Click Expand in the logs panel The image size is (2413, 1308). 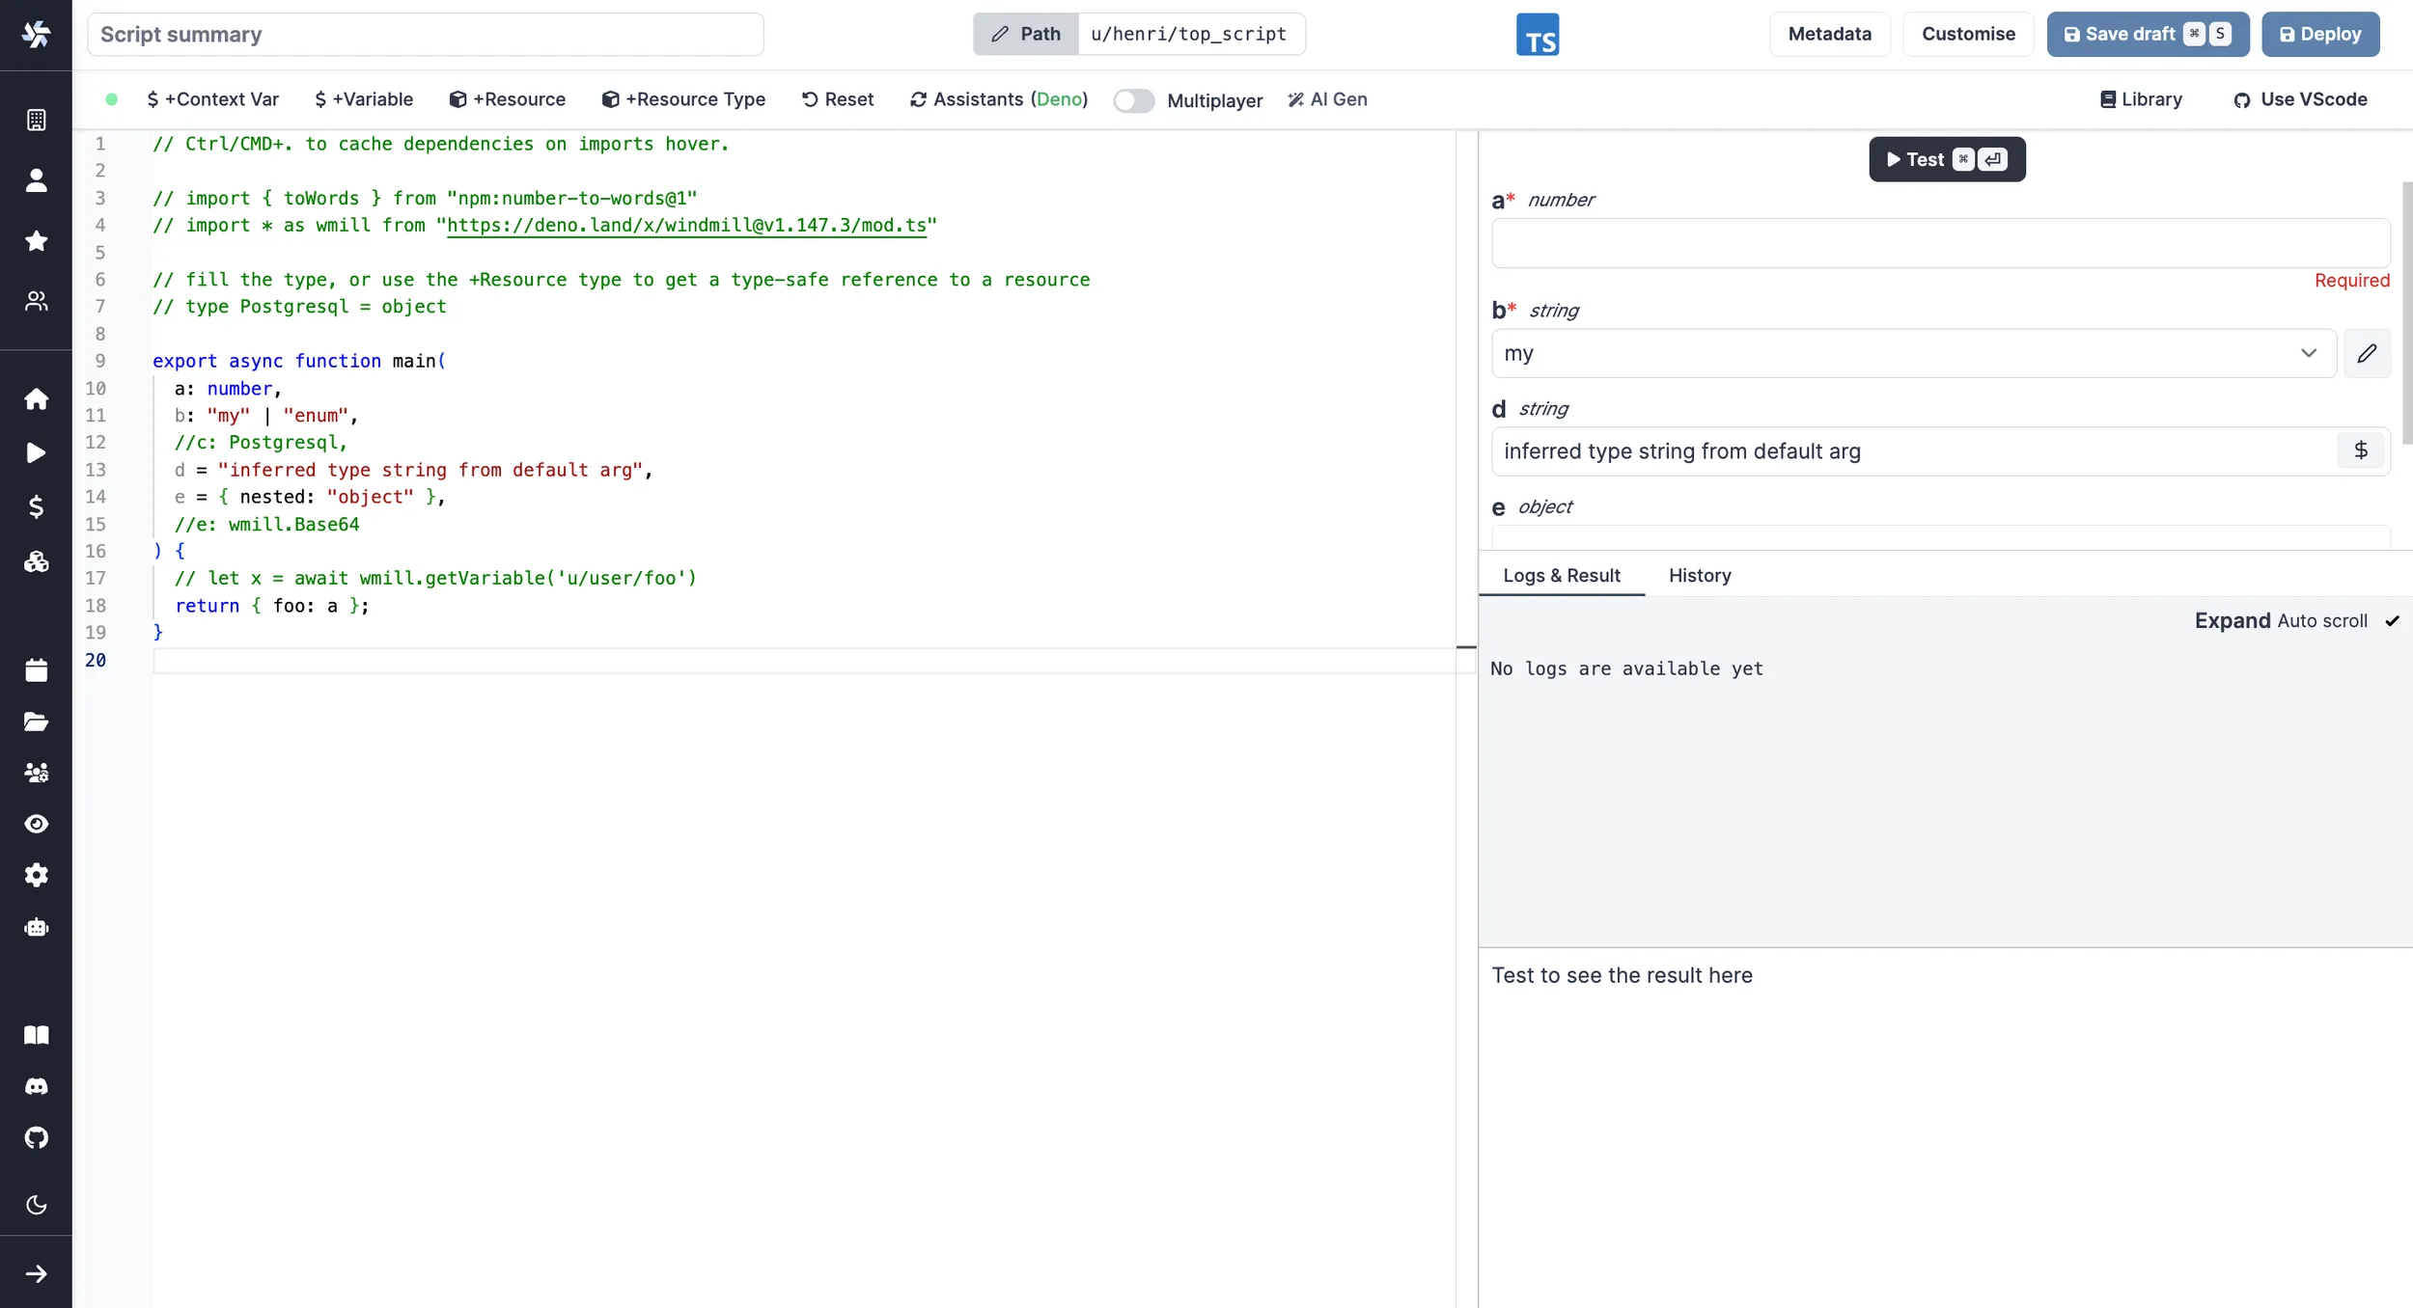(2232, 621)
